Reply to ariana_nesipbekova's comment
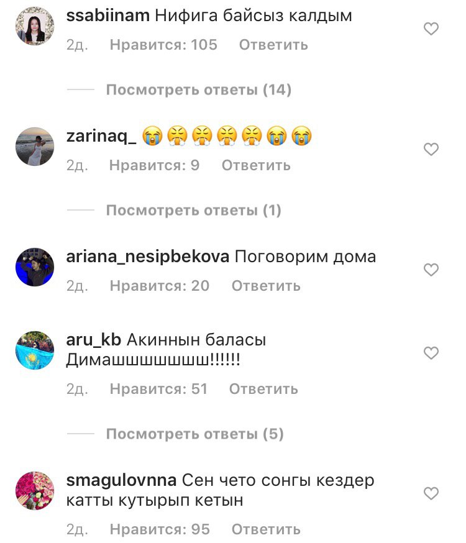Screen dimensions: 466x543 pyautogui.click(x=266, y=286)
